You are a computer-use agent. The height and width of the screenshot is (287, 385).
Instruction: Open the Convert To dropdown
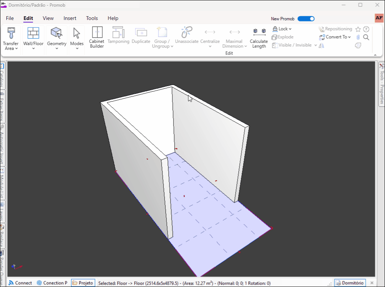click(335, 37)
